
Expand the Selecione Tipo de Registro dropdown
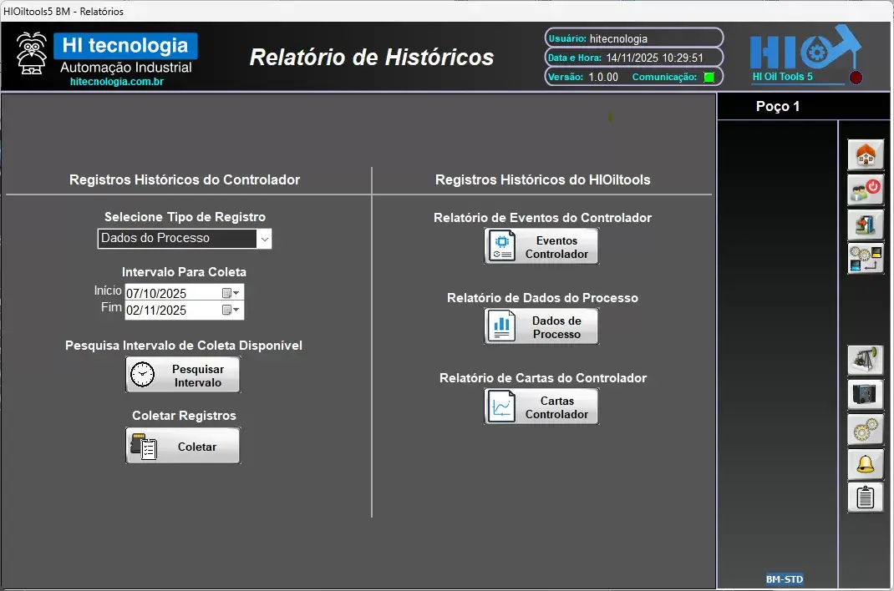coord(264,239)
